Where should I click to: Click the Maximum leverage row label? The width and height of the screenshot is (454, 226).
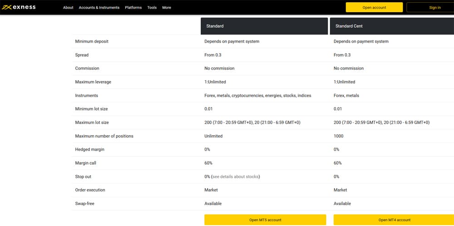(x=93, y=82)
